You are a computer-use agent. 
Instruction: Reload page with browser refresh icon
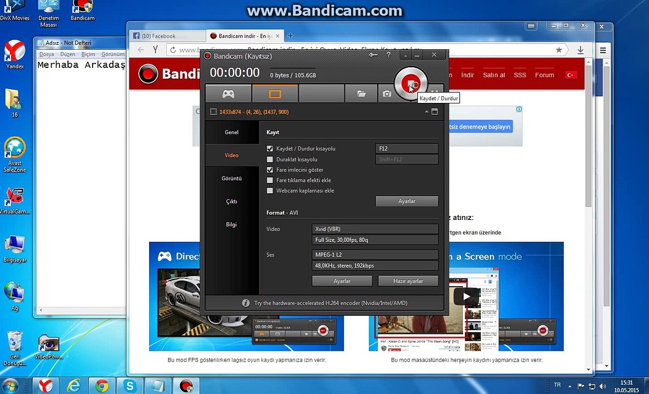tap(173, 50)
